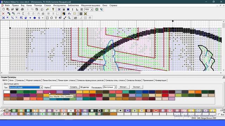Switch to Символы французских узелков tab

(x=90, y=80)
